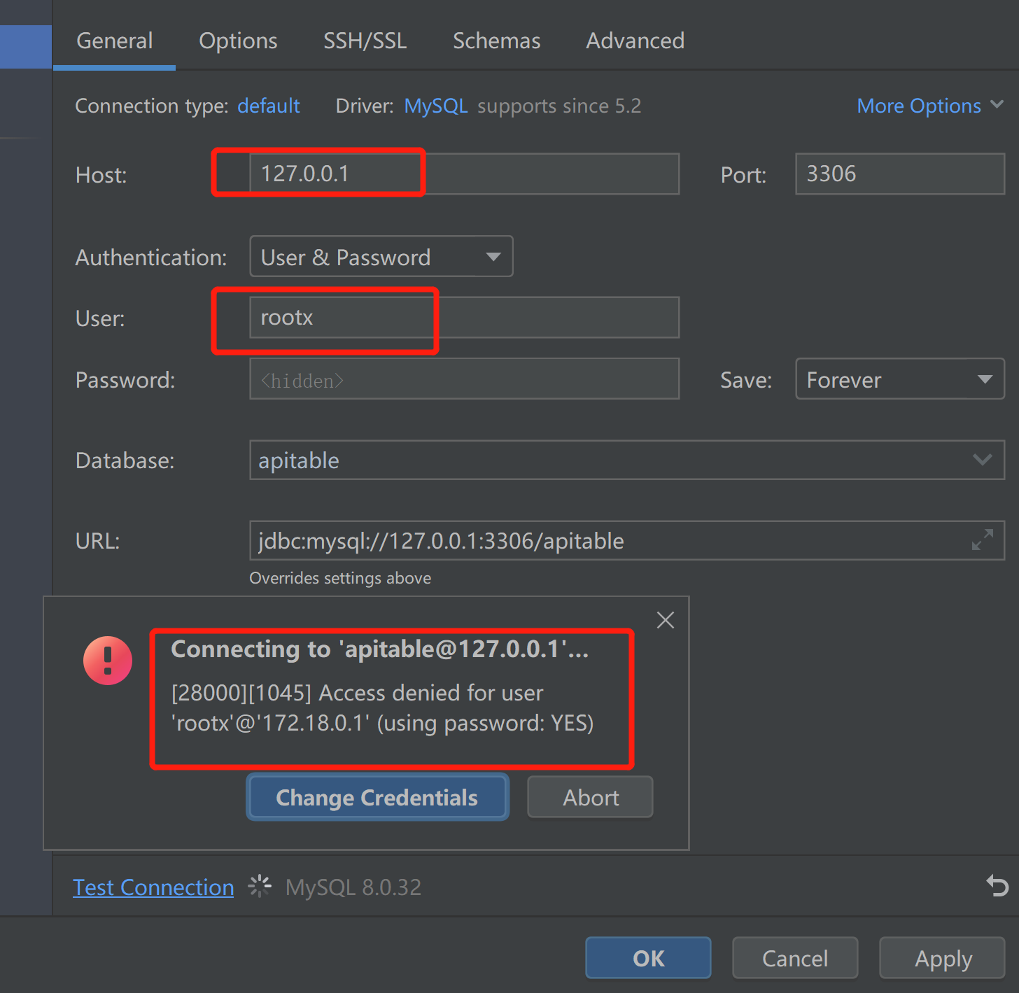
Task: Click the Test Connection link
Action: pyautogui.click(x=153, y=887)
